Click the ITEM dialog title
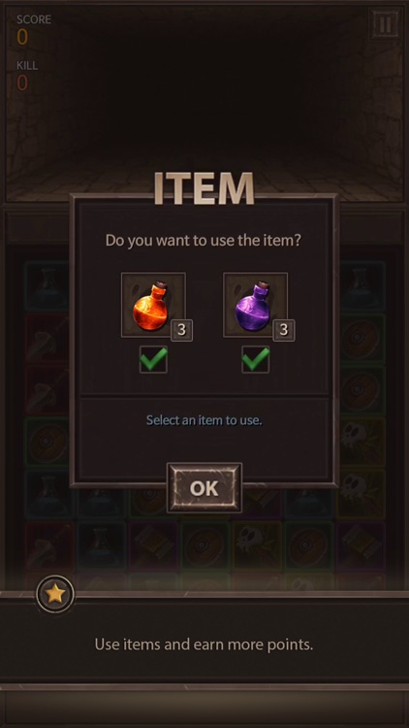The image size is (409, 728). 204,188
